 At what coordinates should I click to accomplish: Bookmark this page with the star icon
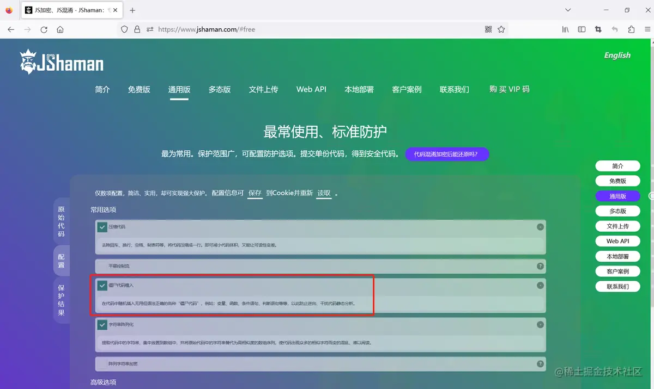501,29
